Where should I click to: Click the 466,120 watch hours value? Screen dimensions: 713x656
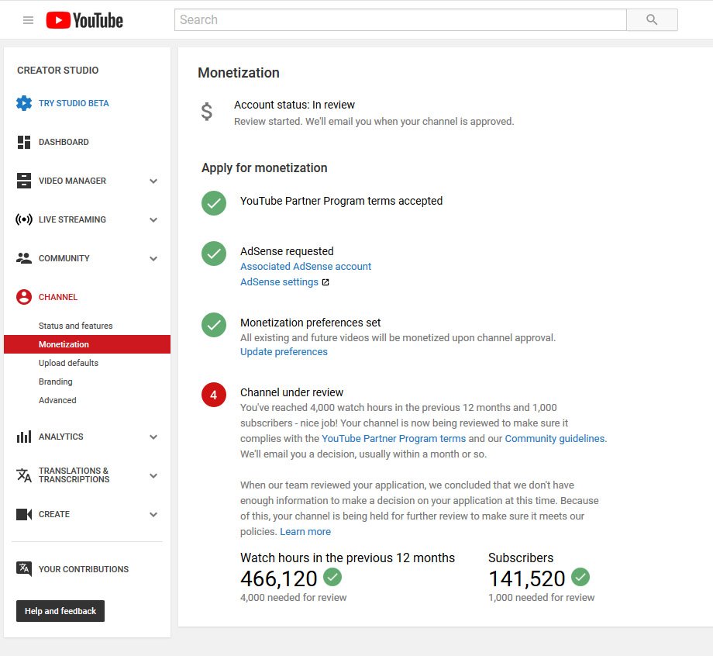pyautogui.click(x=279, y=578)
